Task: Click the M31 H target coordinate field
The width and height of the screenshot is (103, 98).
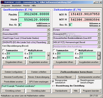Action: pos(84,20)
